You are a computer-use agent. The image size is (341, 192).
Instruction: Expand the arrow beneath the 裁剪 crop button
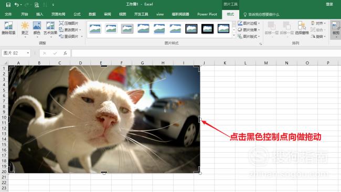pyautogui.click(x=336, y=37)
